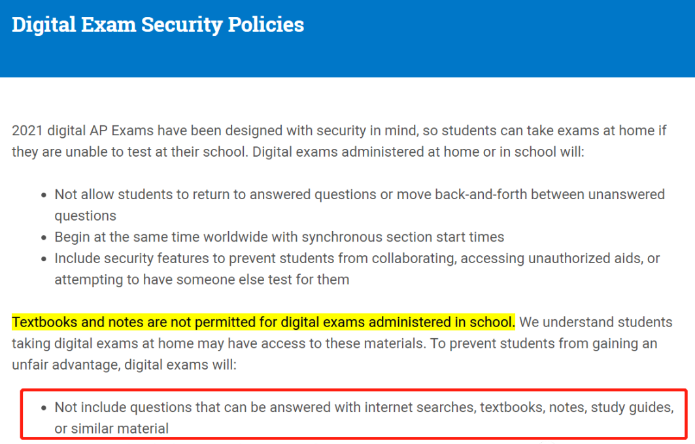Click the word 'collaborating' in the third bullet

tap(414, 259)
